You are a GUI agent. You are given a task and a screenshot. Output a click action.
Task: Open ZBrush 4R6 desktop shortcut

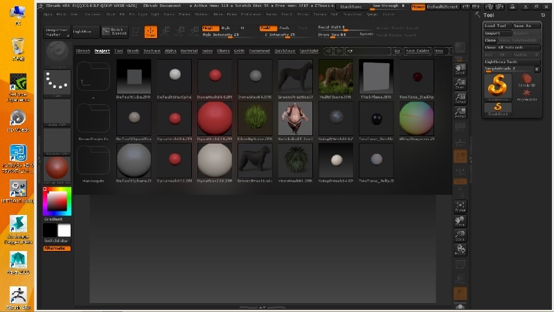pos(18,298)
